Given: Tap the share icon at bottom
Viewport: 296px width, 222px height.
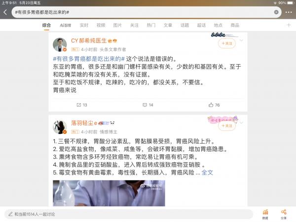Looking at the screenshot, I should 284,214.
